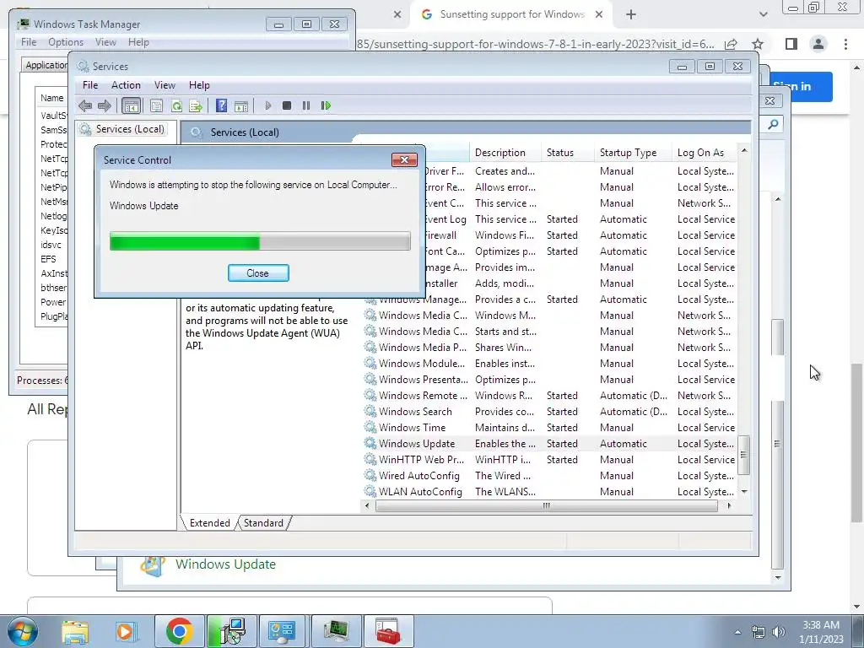Click the Chrome profile avatar icon
Screen dimensions: 864x648
(818, 44)
